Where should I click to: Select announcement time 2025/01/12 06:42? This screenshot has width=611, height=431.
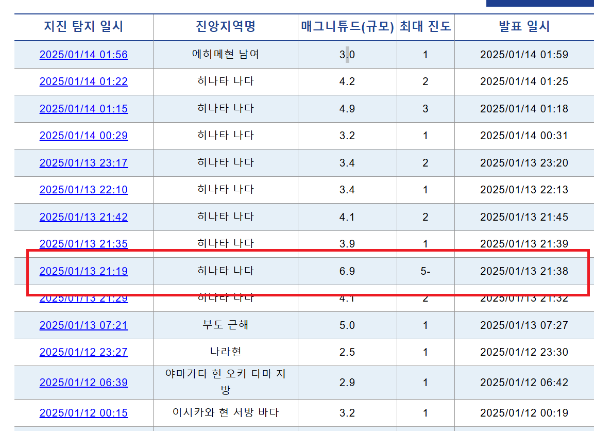click(x=524, y=383)
